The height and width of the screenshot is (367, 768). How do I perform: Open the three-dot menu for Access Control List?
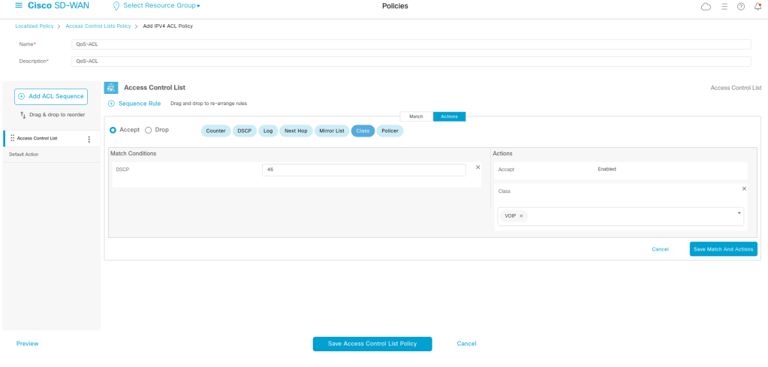point(89,139)
